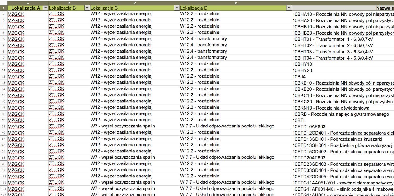The height and width of the screenshot is (196, 394).
Task: Click MZGOK cell in the 10BRB row
Action: pos(28,114)
